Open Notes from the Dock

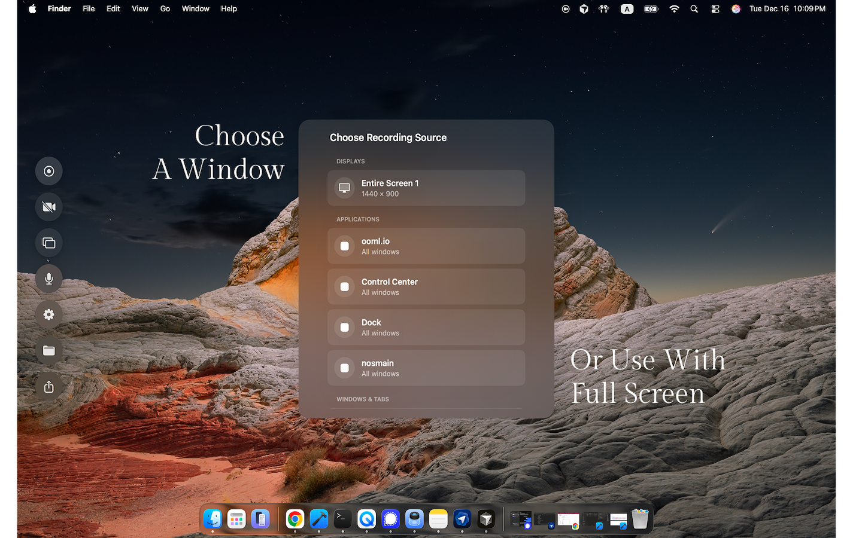click(438, 519)
